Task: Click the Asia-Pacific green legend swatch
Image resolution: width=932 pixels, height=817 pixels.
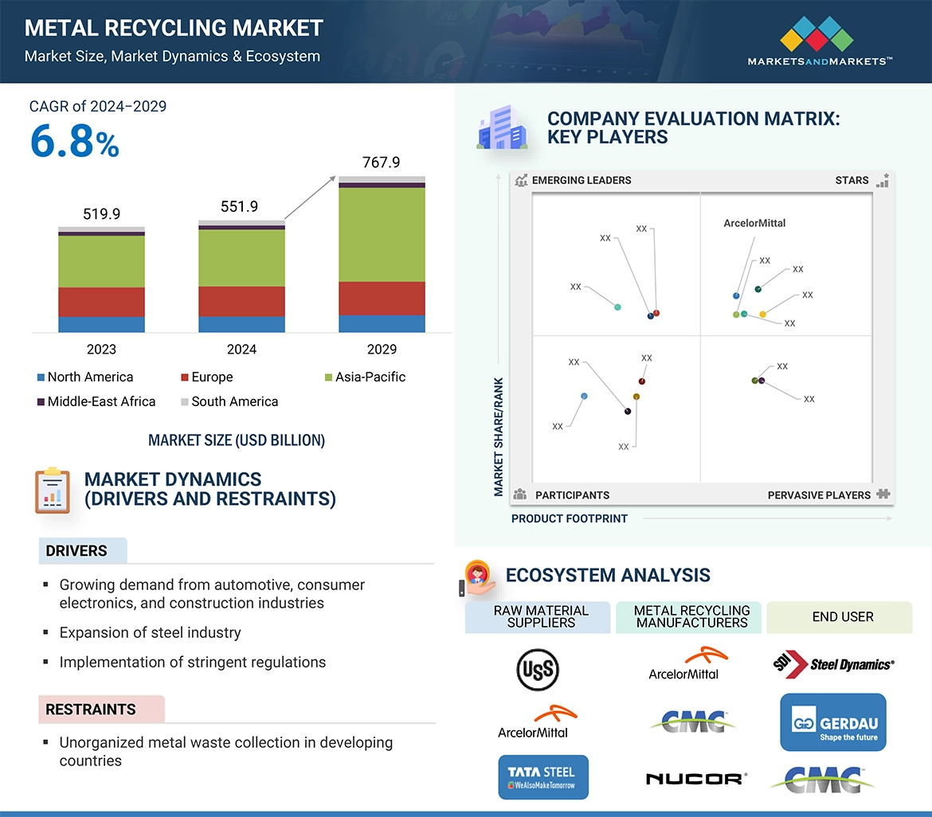Action: [328, 377]
